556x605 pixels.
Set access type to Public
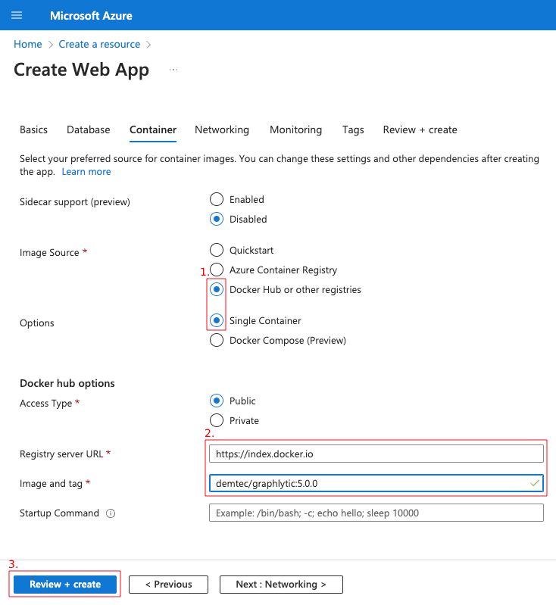(217, 401)
